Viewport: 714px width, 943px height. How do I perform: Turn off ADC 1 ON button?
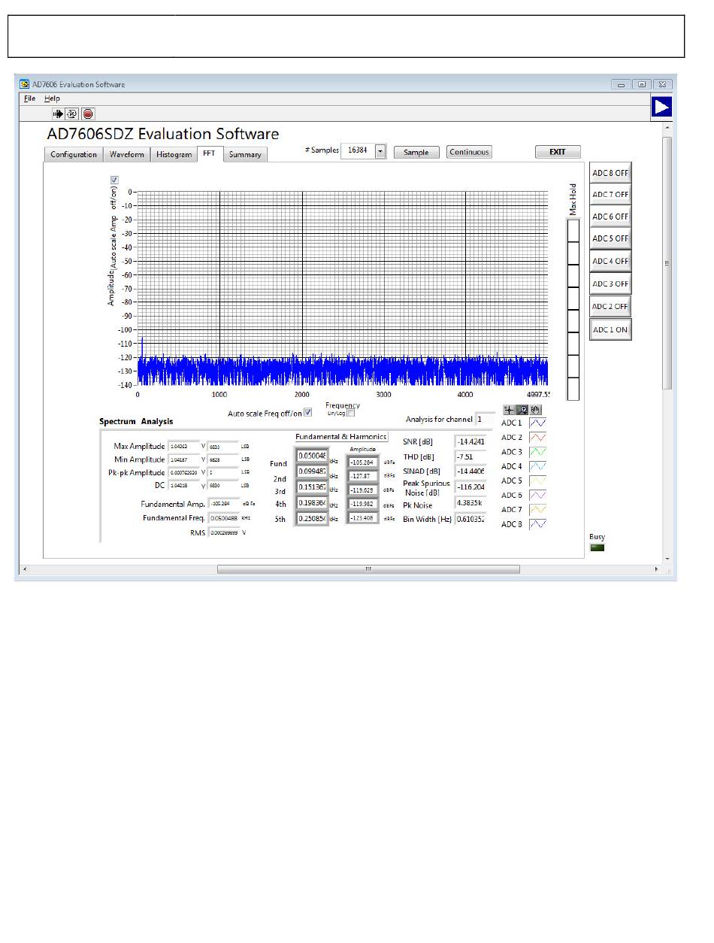(x=610, y=329)
